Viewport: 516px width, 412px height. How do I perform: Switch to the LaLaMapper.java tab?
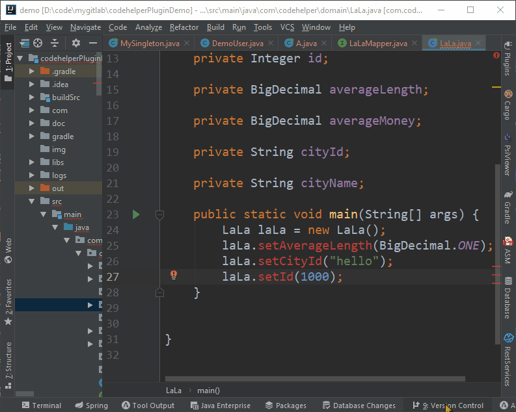click(x=378, y=44)
